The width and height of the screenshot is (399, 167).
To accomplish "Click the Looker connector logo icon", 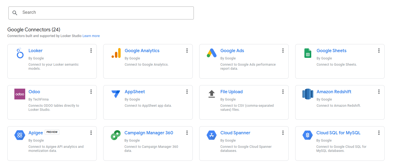I will point(20,53).
